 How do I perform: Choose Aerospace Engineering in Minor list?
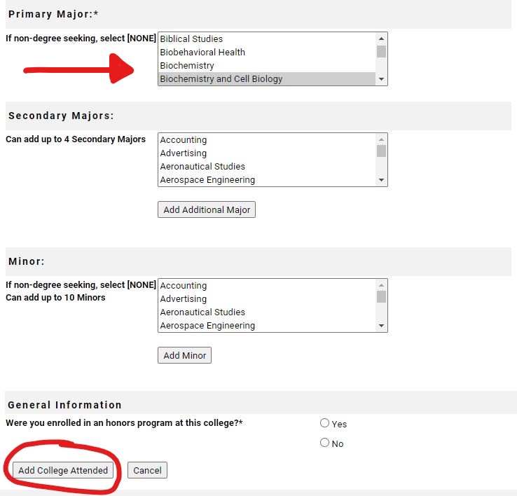(207, 326)
